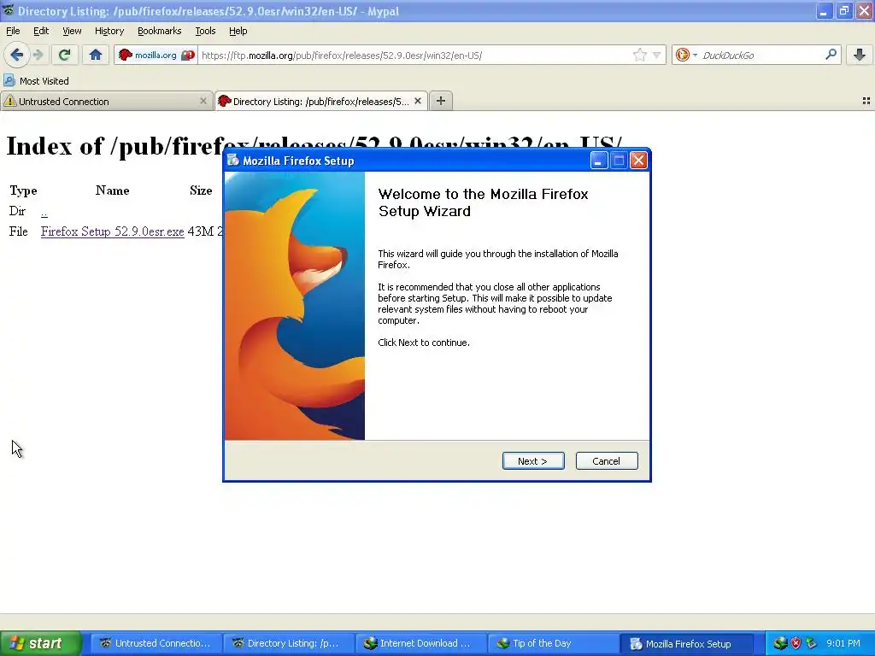Click the broken-lock mixed content indicator
This screenshot has height=656, width=875.
click(x=188, y=56)
